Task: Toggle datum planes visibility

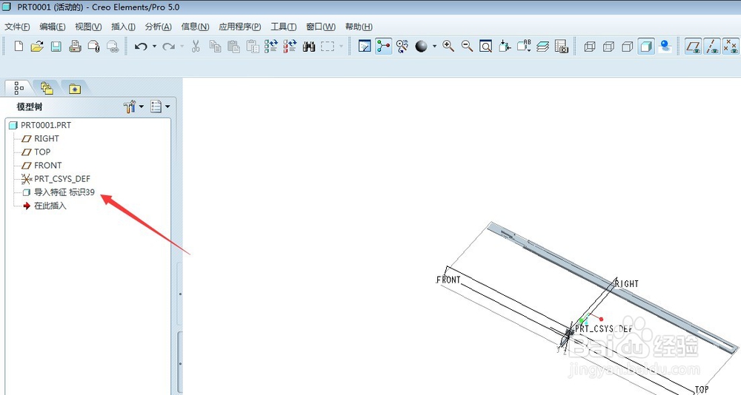Action: pyautogui.click(x=694, y=47)
